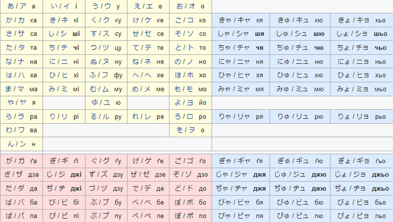Click the hiragana い link
393x222 pixels.
[x=54, y=6]
